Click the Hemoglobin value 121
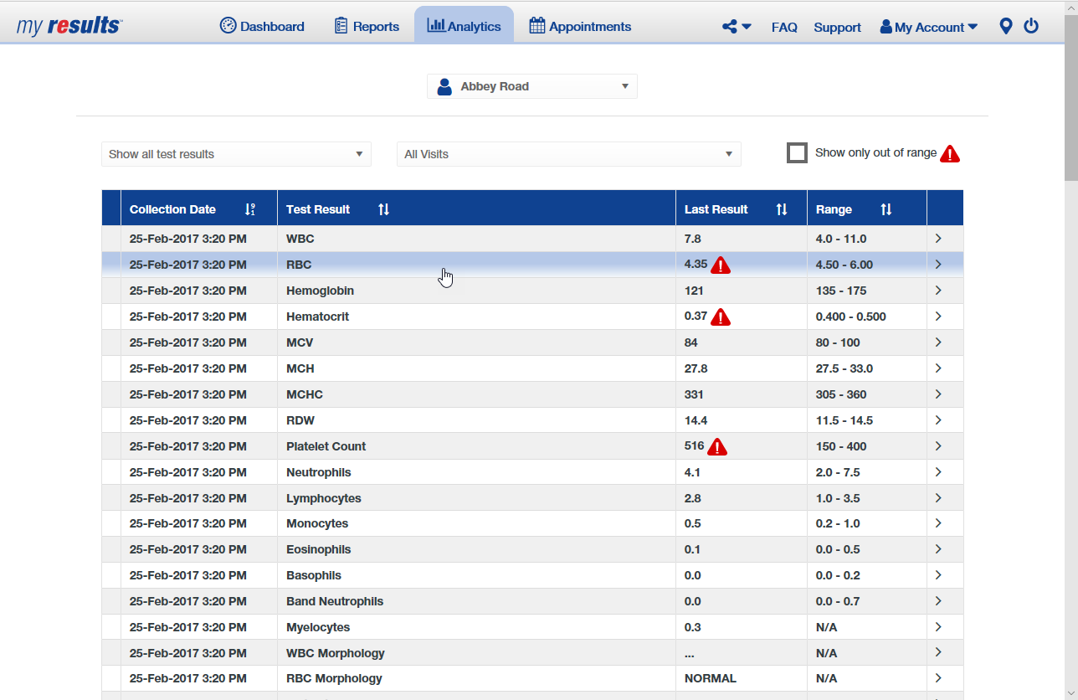 (x=694, y=291)
